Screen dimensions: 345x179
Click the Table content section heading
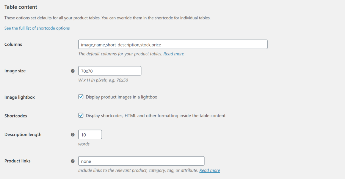click(21, 7)
